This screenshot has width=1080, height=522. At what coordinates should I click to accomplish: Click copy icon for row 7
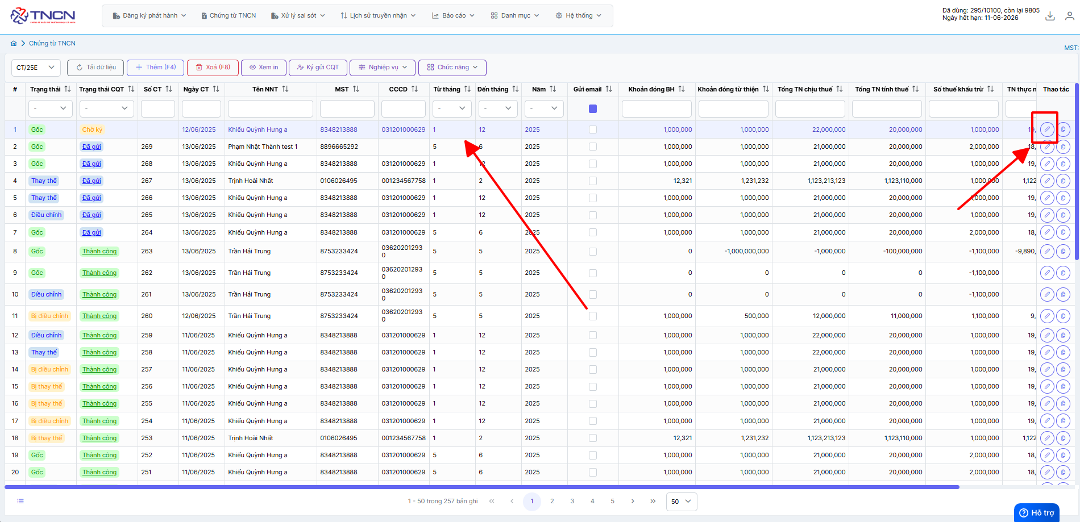pyautogui.click(x=1064, y=232)
